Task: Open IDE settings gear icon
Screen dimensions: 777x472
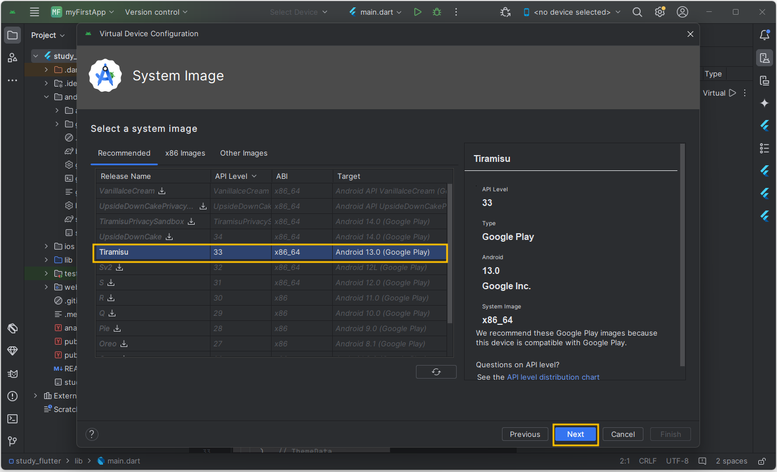Action: tap(660, 12)
